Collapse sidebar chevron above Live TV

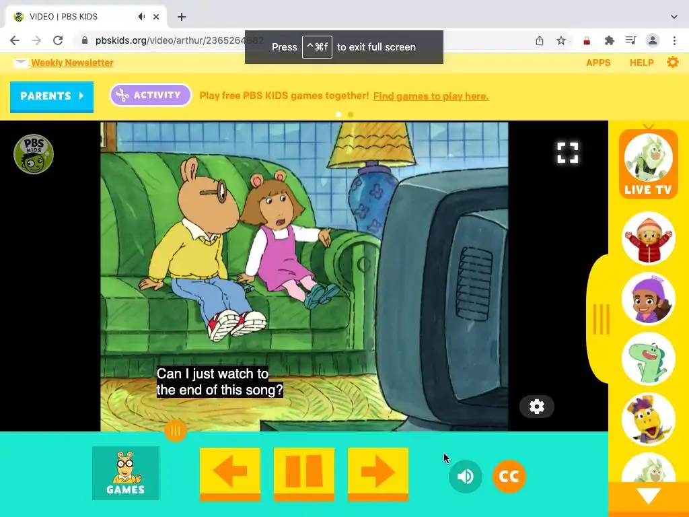[649, 127]
